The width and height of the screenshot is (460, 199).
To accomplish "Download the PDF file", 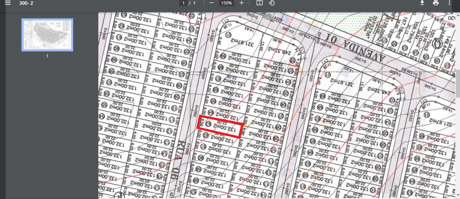I will 422,3.
